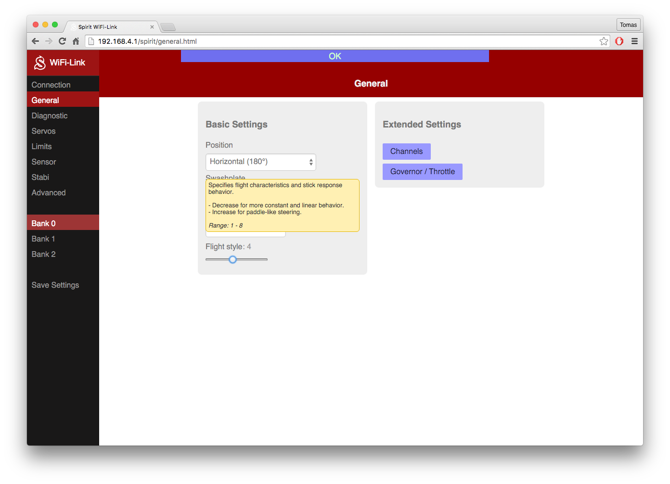
Task: Open the Connection page in sidebar
Action: [51, 85]
